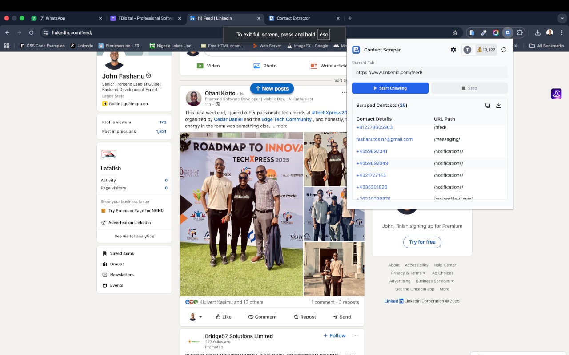The height and width of the screenshot is (355, 569).
Task: Reload the LinkedIn page
Action: coord(31,32)
